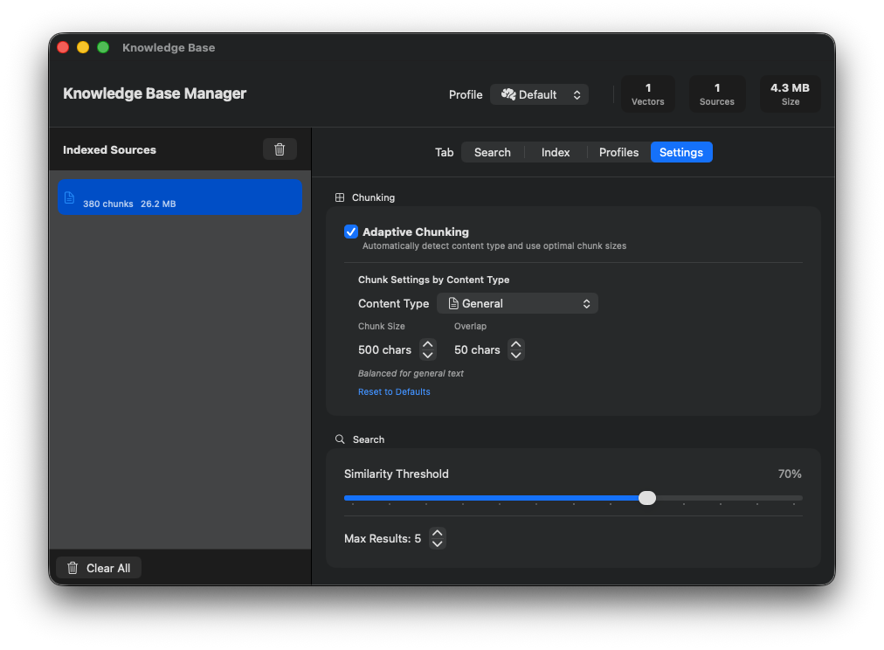Click the Similarity Threshold slider handle
This screenshot has height=650, width=884.
point(646,498)
